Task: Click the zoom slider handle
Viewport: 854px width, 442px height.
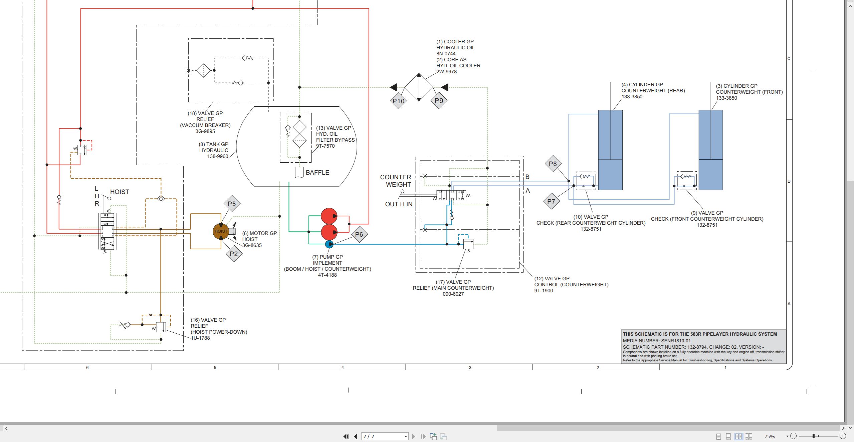Action: click(814, 436)
